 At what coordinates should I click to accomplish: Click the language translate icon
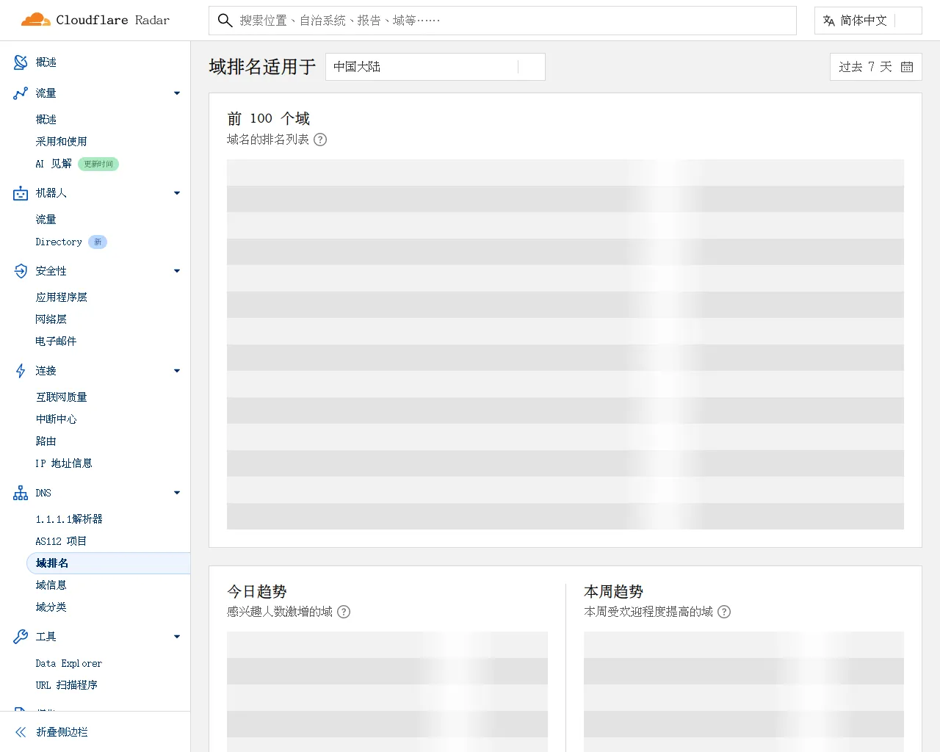(x=829, y=21)
